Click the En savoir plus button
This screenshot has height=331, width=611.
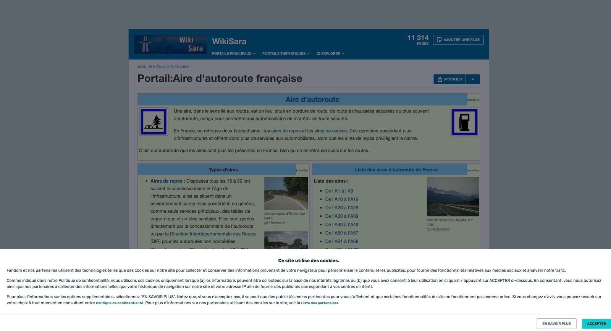click(556, 324)
